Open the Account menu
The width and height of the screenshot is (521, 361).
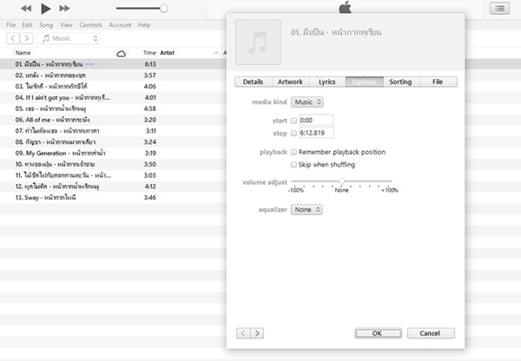(x=120, y=25)
